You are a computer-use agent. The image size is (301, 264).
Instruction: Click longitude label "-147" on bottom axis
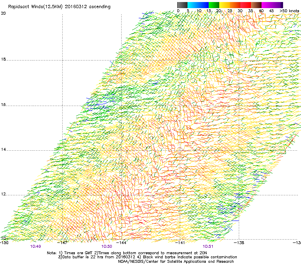point(63,243)
